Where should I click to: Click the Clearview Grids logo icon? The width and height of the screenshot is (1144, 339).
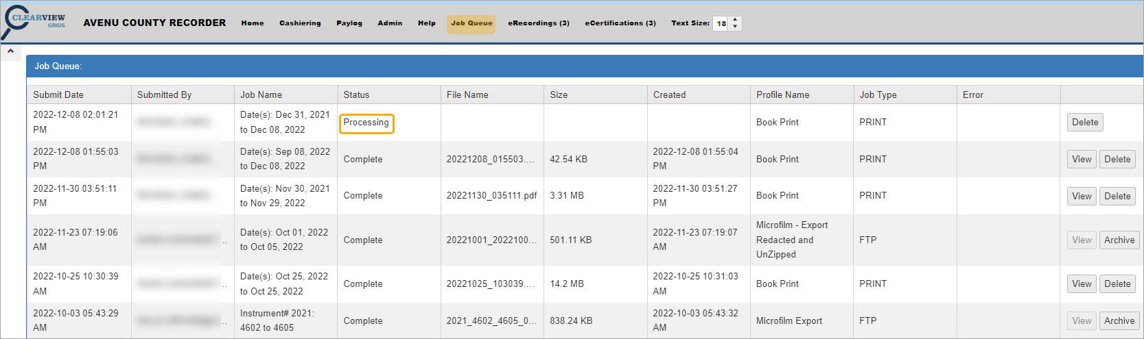[x=34, y=22]
